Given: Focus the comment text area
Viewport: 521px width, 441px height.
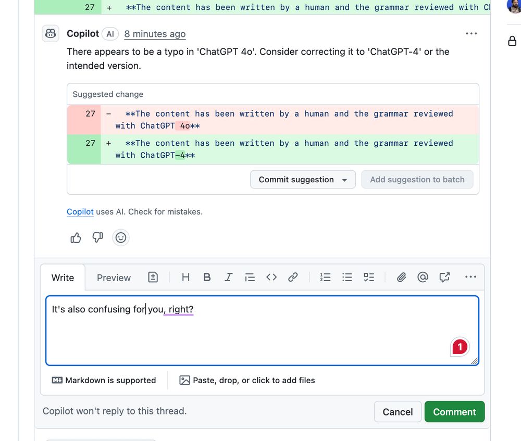Looking at the screenshot, I should click(262, 331).
